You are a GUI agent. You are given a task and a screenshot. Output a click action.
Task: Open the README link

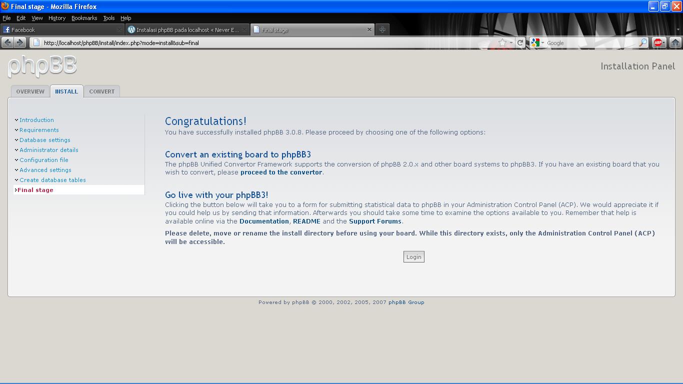[306, 221]
